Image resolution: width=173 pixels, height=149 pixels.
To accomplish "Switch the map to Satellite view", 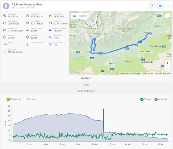I will pos(83,16).
